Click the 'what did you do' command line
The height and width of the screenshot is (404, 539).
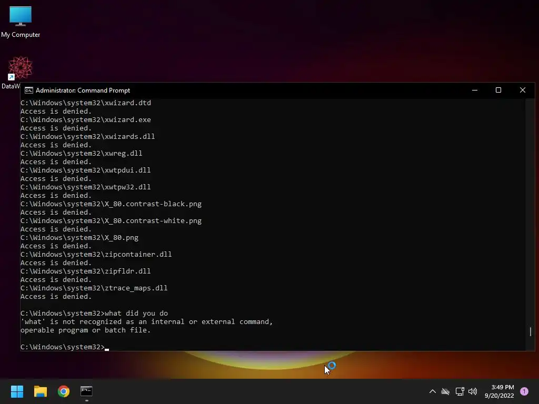point(94,314)
